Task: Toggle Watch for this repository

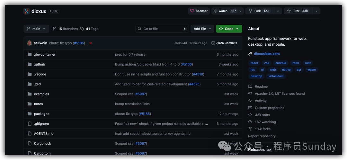Action: tap(225, 11)
